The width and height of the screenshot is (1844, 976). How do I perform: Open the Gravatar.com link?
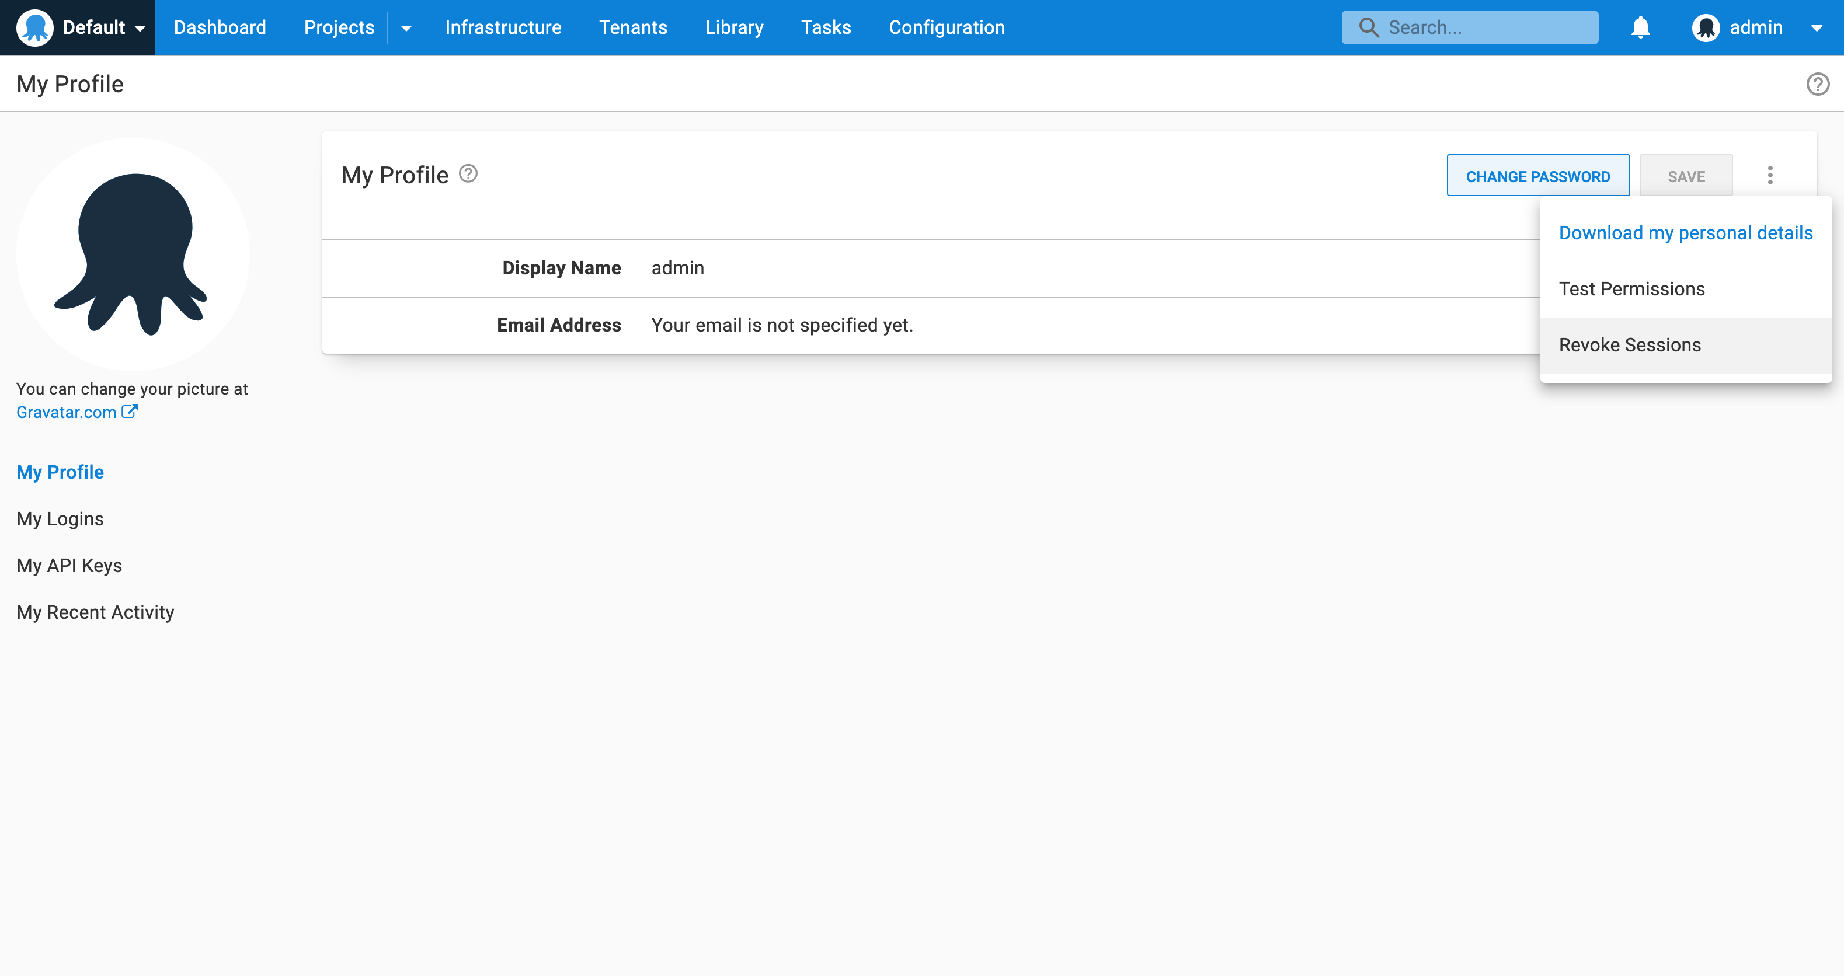tap(66, 412)
